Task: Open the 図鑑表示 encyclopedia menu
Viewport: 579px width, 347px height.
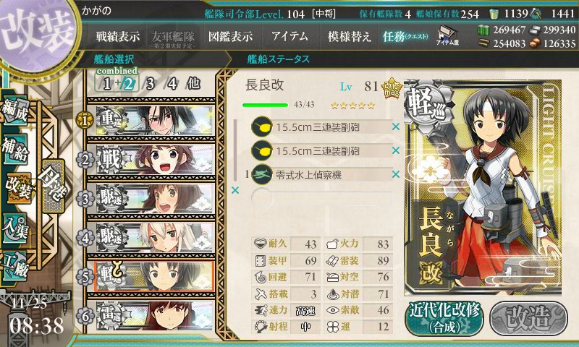Action: (x=230, y=36)
